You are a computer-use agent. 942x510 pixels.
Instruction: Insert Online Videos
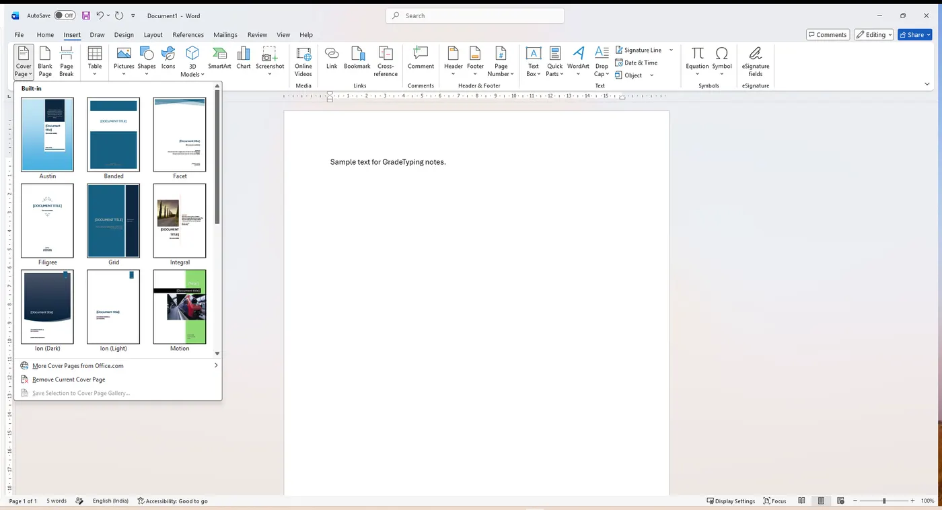pos(303,62)
